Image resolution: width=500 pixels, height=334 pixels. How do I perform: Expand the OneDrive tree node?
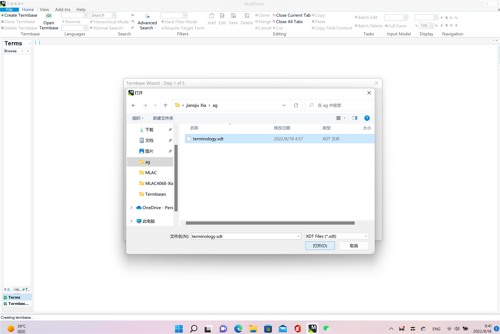pyautogui.click(x=132, y=208)
